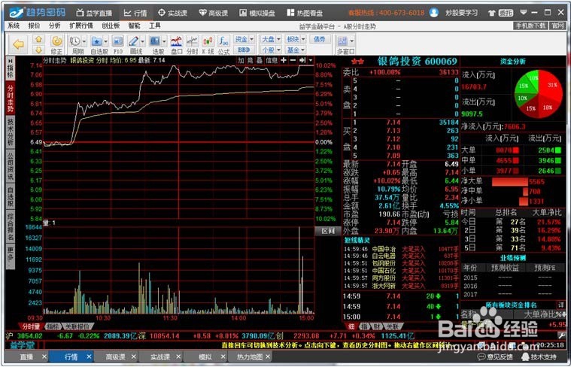Screen dimensions: 571x367
Task: Click the 净大单 5565 red bar
Action: [509, 181]
